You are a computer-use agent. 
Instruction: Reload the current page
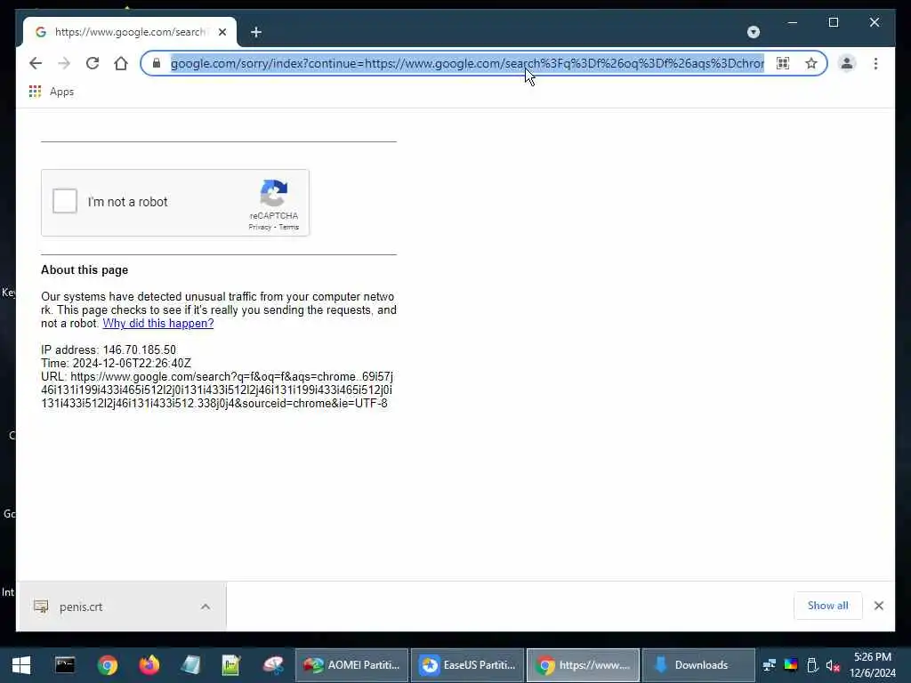point(93,63)
